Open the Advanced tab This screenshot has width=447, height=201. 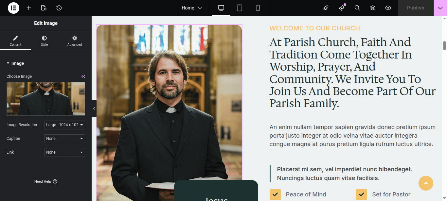tap(75, 41)
